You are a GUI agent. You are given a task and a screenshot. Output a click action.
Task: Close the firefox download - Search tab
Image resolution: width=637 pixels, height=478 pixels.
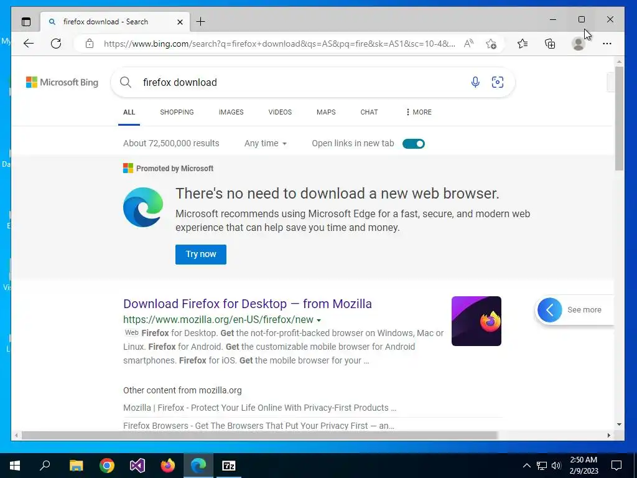pyautogui.click(x=180, y=22)
